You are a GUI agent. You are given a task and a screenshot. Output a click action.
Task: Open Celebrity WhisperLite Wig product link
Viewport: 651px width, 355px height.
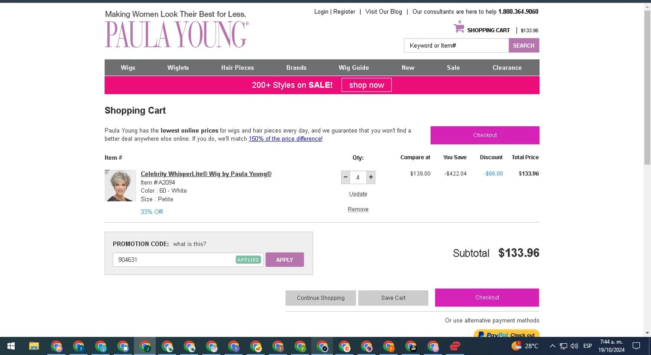tap(206, 174)
